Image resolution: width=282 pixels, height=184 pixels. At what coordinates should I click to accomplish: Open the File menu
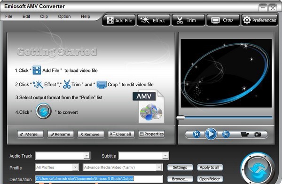click(9, 16)
